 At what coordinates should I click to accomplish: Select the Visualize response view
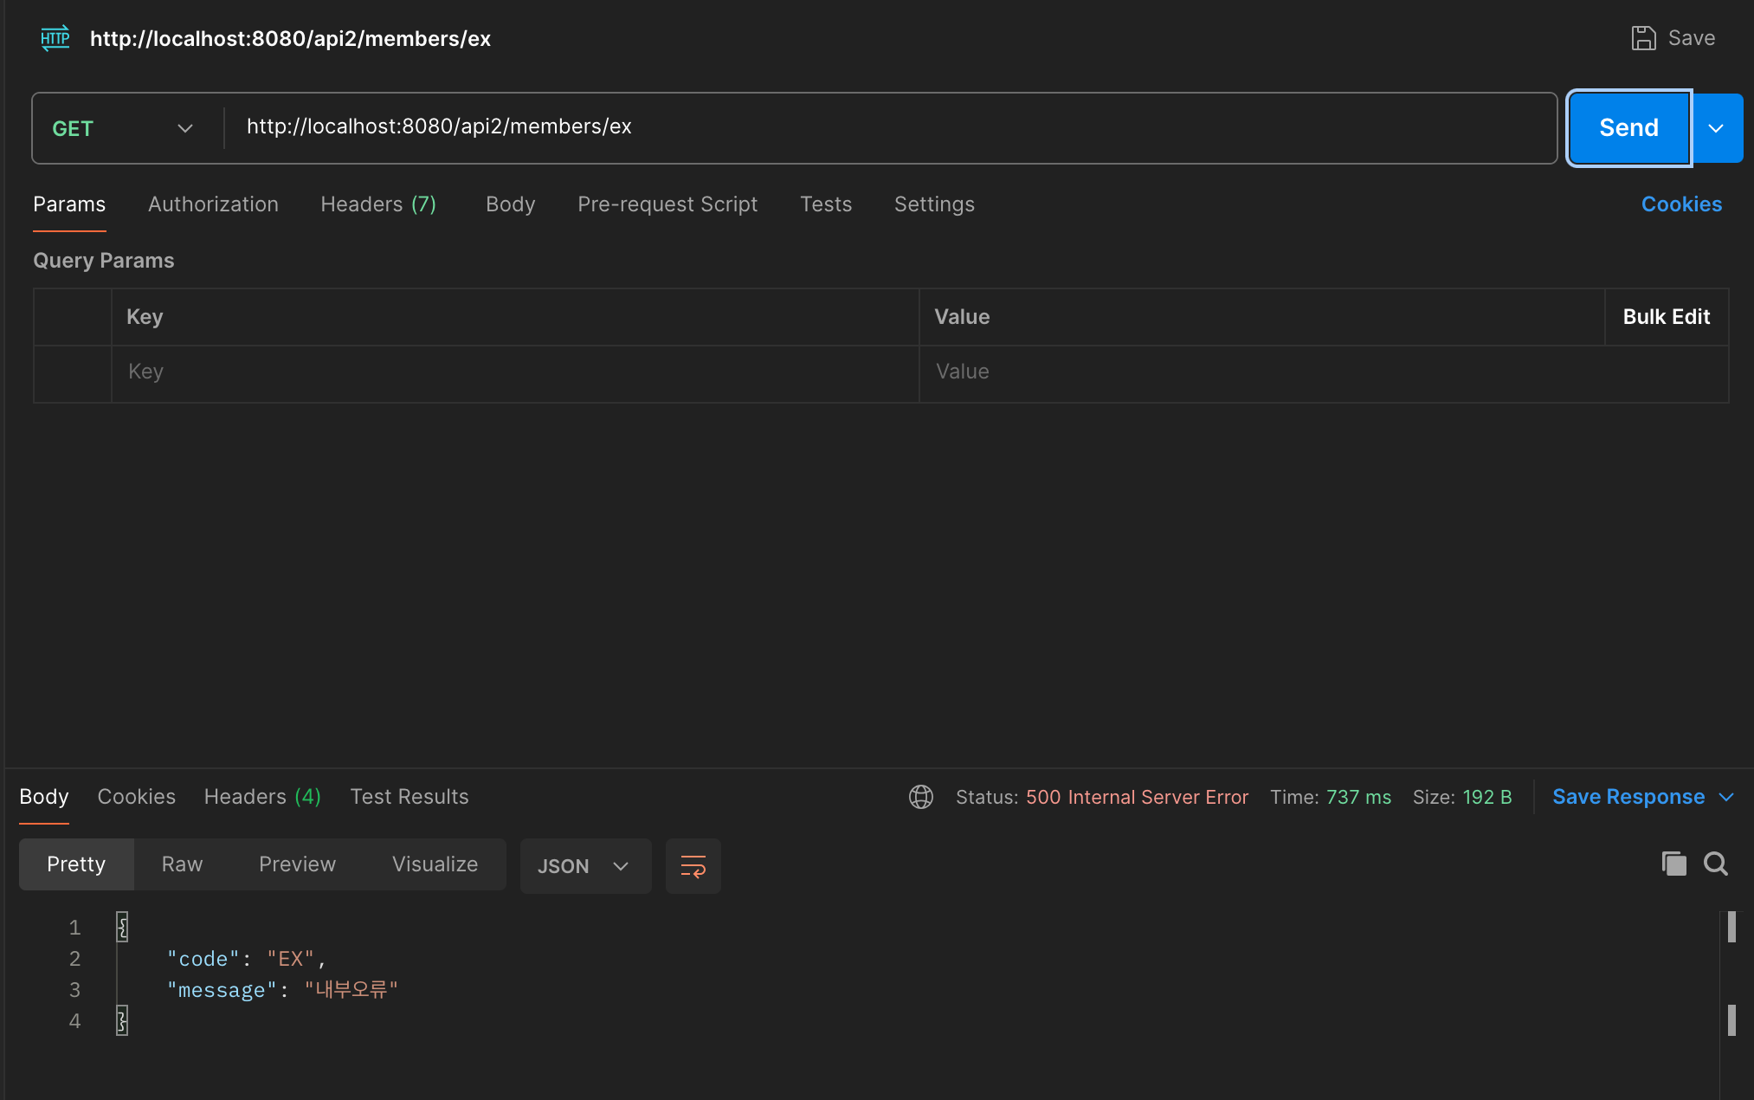coord(435,864)
